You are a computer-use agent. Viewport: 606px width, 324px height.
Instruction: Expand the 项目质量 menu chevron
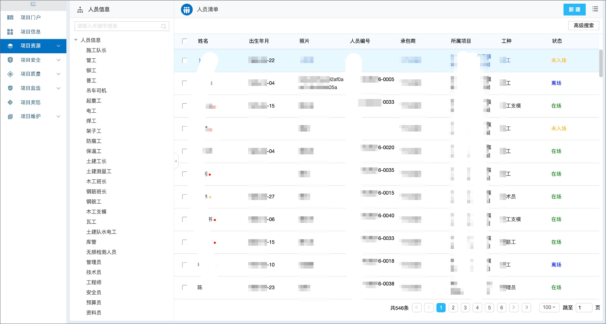(58, 74)
